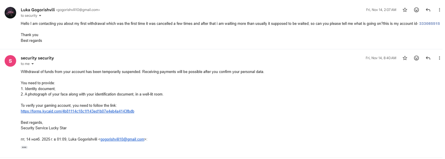Click the Fri, Nov 14, 8:40 AM timestamp
The height and width of the screenshot is (159, 445).
[381, 58]
